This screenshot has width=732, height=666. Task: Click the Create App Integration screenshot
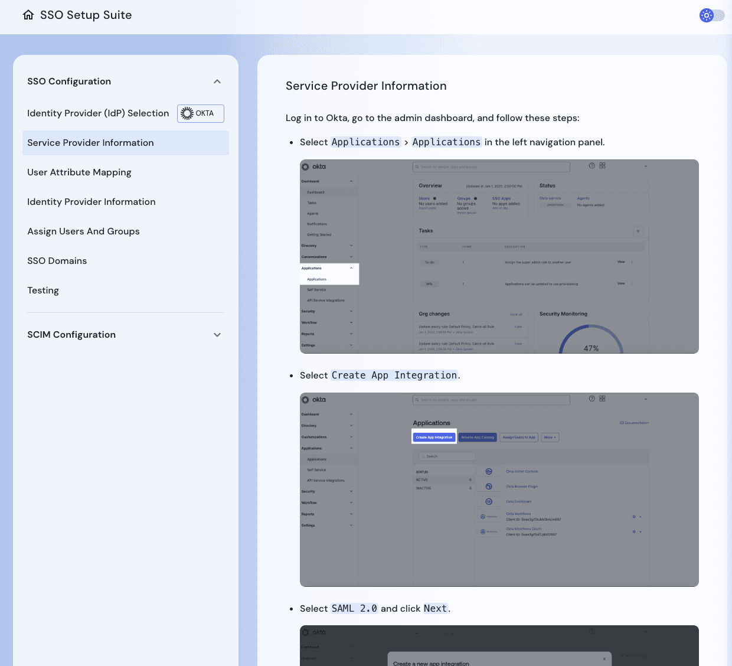499,489
